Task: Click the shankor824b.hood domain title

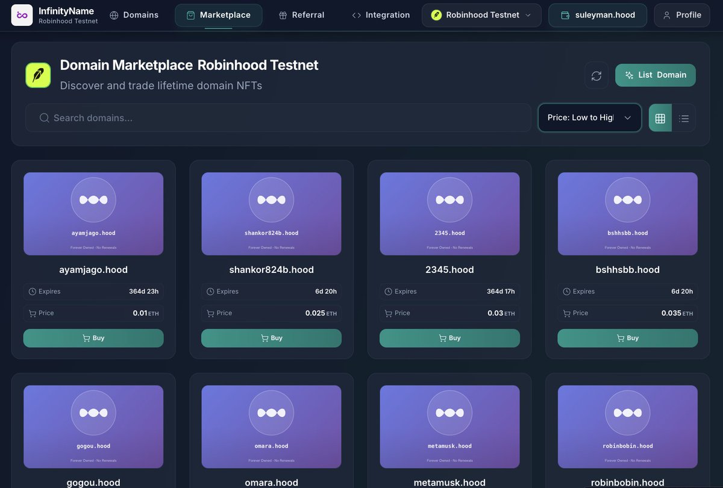Action: click(271, 269)
